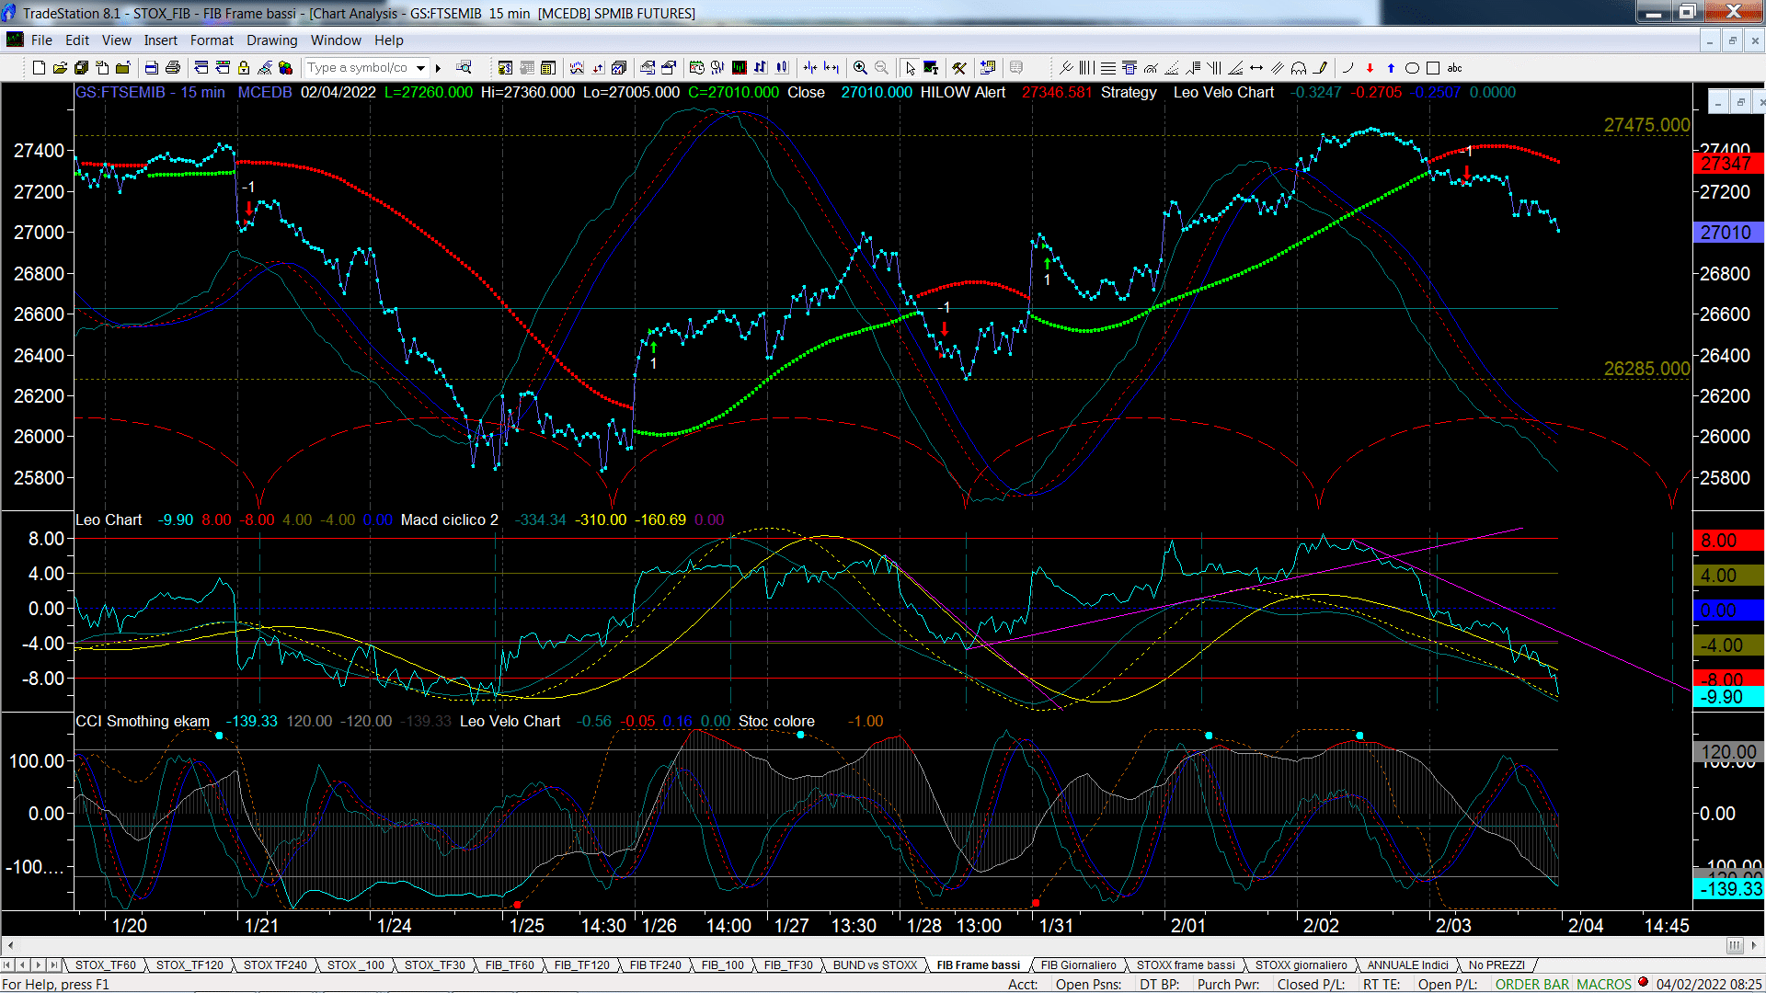The width and height of the screenshot is (1766, 993).
Task: Switch to the No PREZZI tab
Action: (1497, 965)
